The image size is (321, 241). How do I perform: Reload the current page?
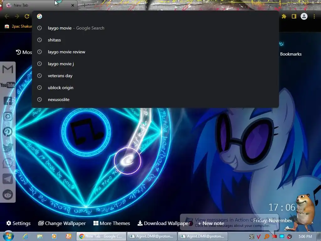[27, 16]
